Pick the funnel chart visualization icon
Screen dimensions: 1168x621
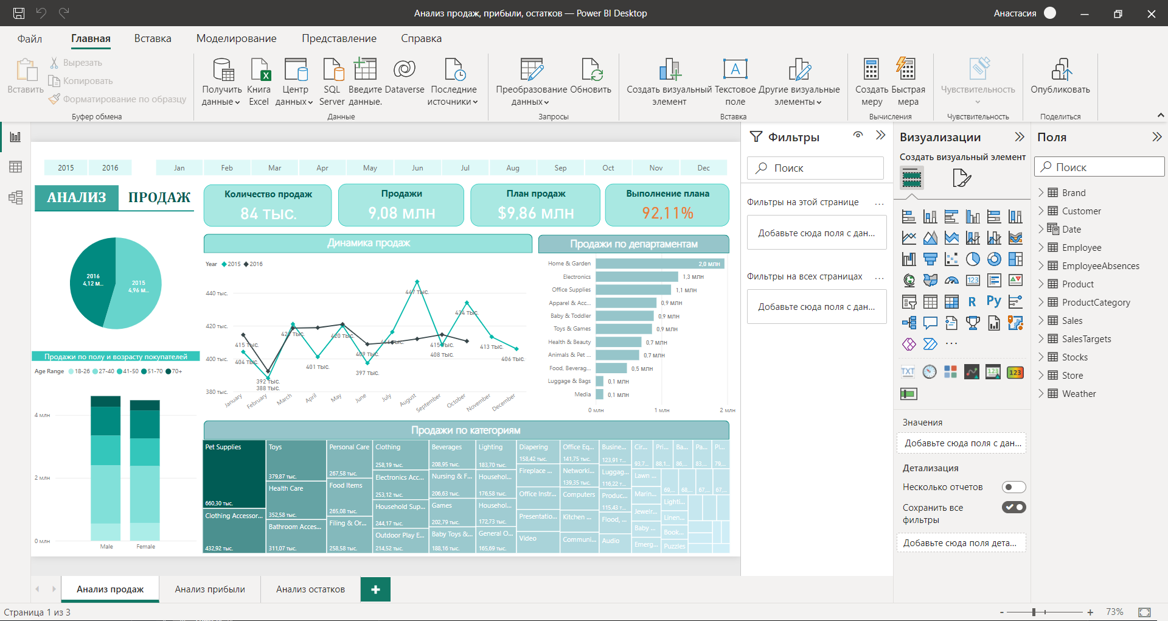(x=930, y=259)
